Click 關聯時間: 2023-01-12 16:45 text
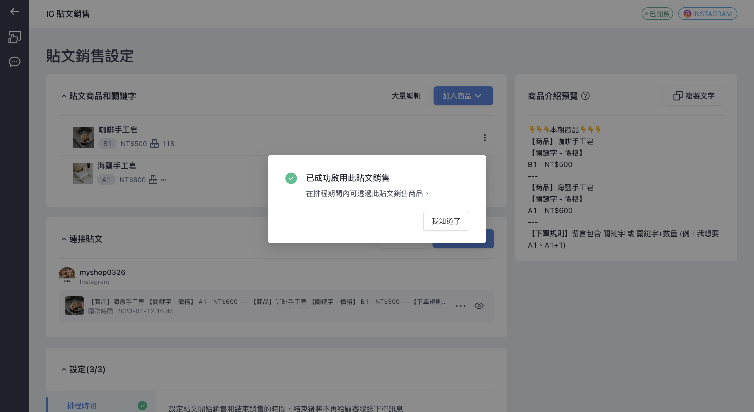The image size is (754, 412). [x=131, y=311]
